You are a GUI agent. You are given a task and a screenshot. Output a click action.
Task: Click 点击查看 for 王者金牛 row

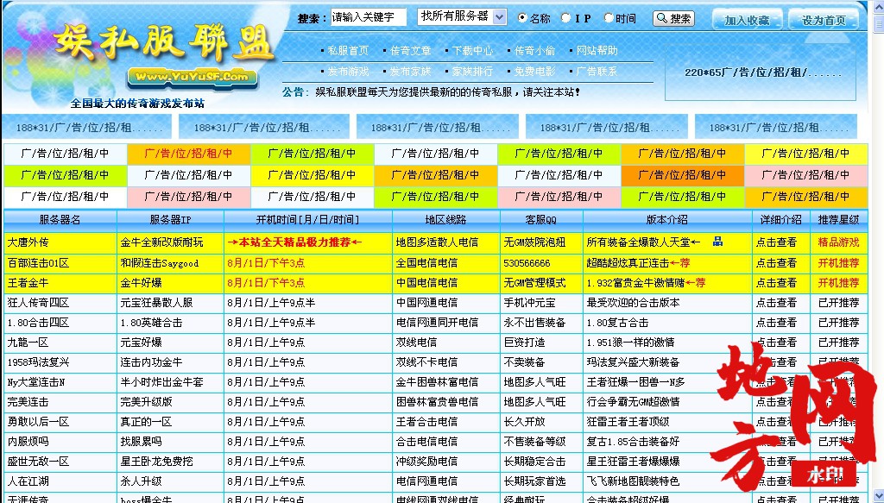pyautogui.click(x=776, y=283)
